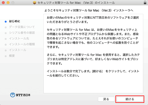Click the blue bullet beside はじめに
The height and width of the screenshot is (105, 148).
tap(6, 22)
